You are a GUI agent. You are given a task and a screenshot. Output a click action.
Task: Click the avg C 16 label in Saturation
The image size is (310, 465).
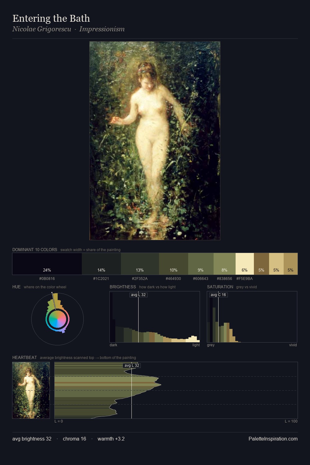point(218,295)
